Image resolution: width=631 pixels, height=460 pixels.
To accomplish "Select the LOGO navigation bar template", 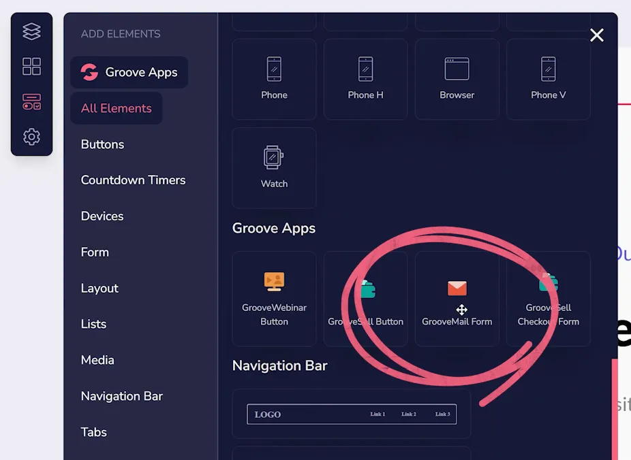I will click(352, 414).
